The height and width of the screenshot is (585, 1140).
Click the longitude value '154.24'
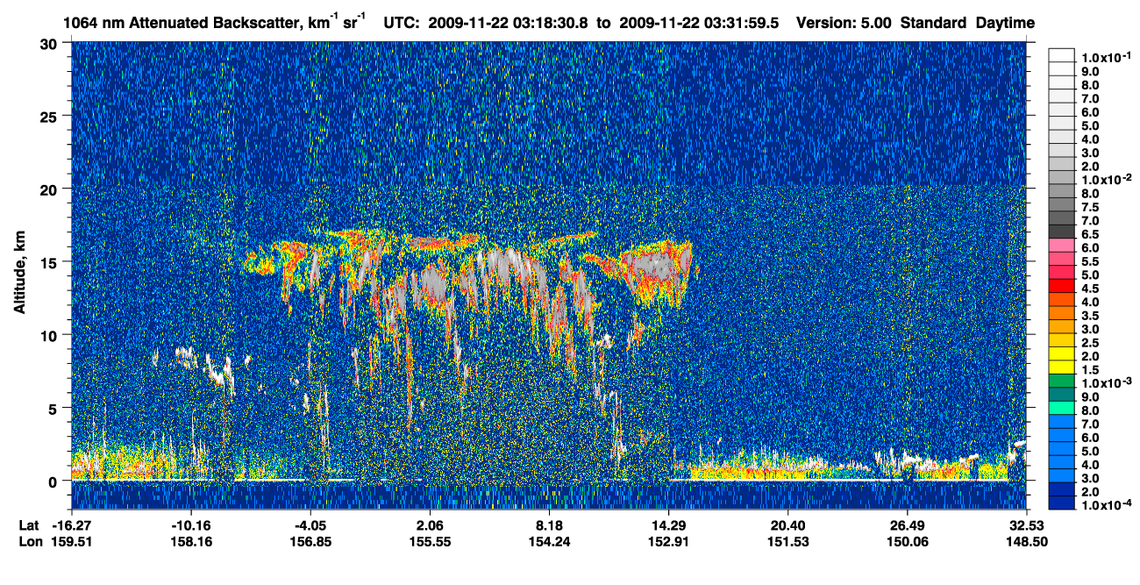[x=549, y=541]
